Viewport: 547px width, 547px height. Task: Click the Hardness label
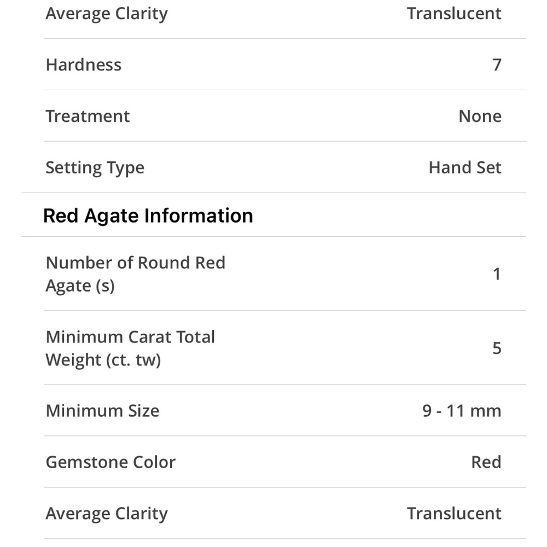click(x=84, y=65)
